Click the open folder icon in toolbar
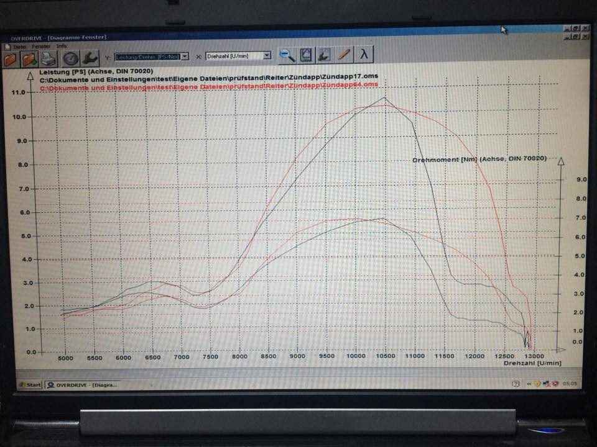This screenshot has width=597, height=447. (10, 59)
